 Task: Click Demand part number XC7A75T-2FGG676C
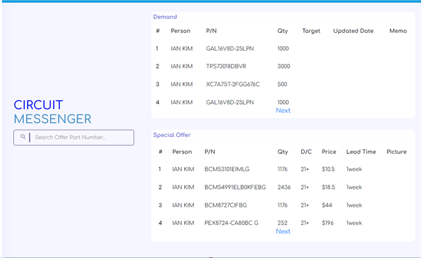coord(233,84)
